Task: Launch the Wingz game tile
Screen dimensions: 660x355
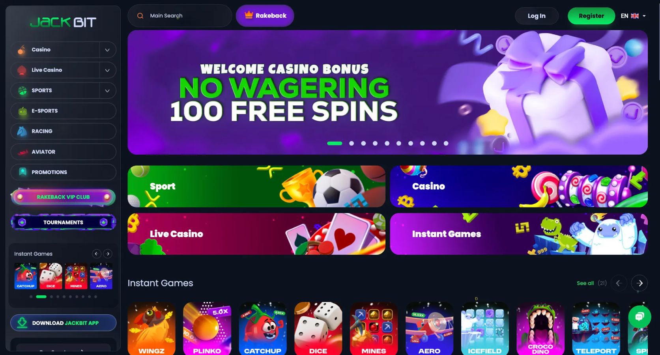Action: point(151,329)
